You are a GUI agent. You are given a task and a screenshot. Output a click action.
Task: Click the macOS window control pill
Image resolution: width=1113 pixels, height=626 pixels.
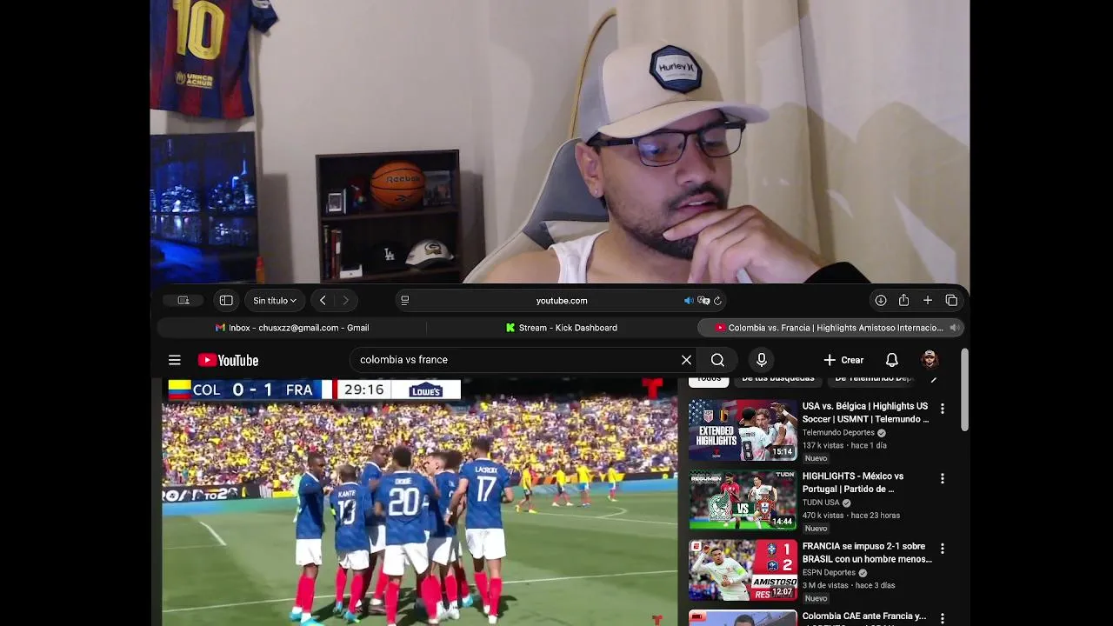click(183, 300)
